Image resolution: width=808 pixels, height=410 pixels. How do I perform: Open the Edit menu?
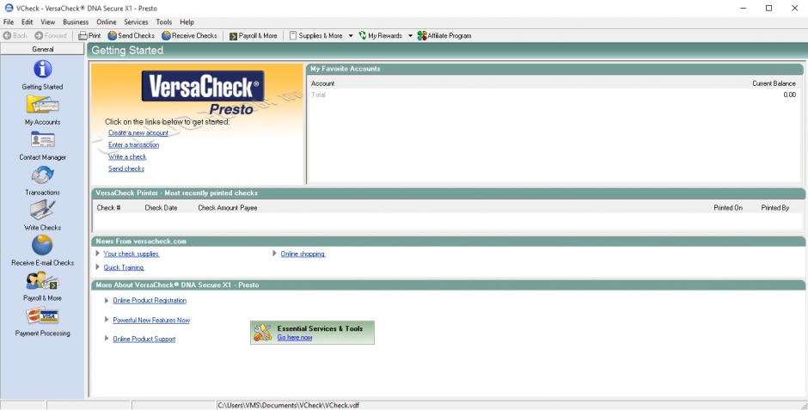(x=27, y=22)
